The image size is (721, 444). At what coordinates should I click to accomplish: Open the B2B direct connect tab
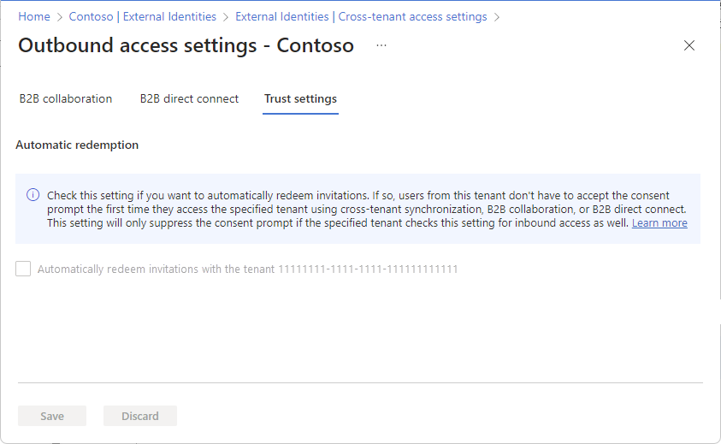189,99
